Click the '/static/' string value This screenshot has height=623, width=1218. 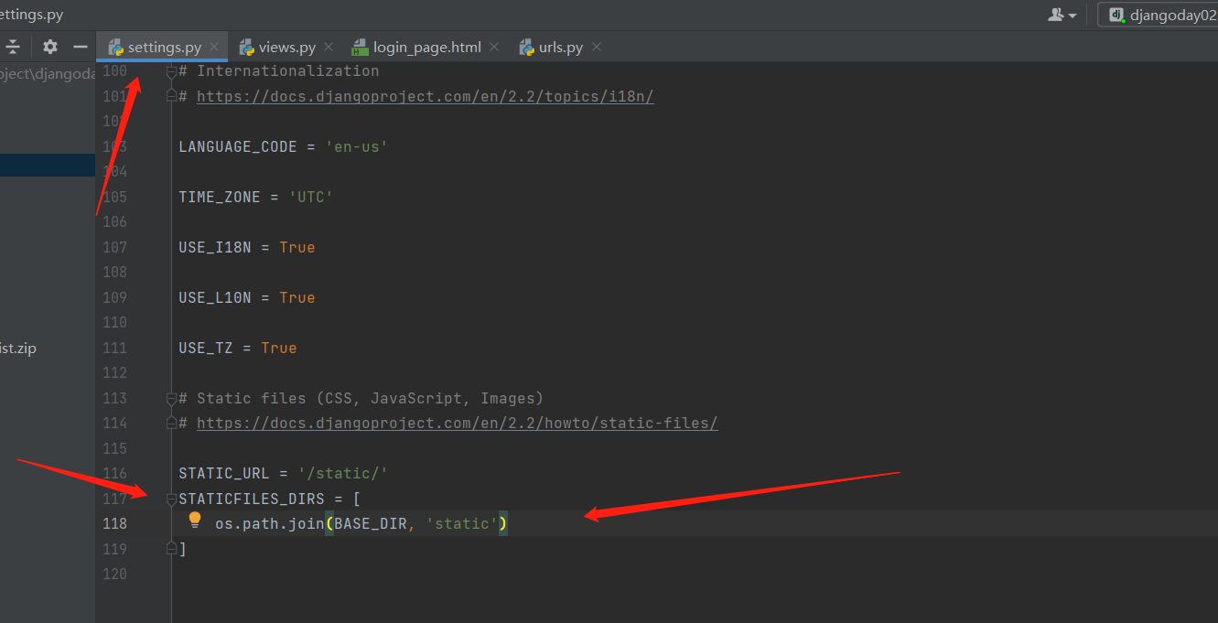[342, 473]
